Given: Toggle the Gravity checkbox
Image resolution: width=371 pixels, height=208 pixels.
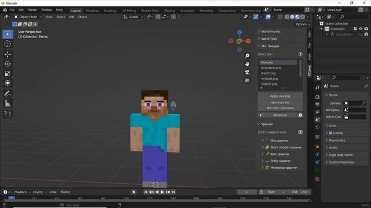Looking at the screenshot, I should point(330,133).
